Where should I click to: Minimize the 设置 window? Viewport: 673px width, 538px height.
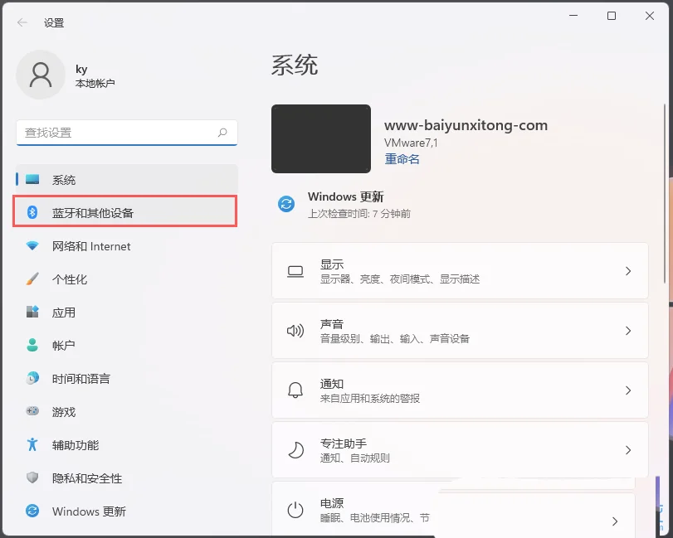click(x=573, y=16)
